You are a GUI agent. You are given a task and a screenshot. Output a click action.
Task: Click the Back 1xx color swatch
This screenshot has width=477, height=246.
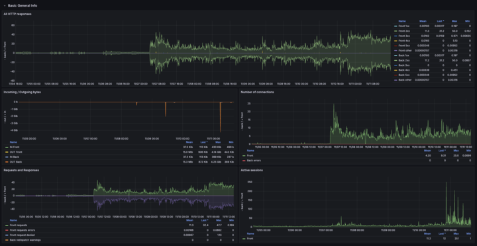coord(395,56)
